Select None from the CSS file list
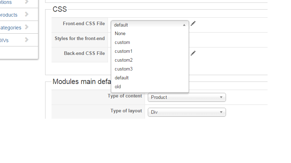The image size is (291, 163). click(120, 34)
